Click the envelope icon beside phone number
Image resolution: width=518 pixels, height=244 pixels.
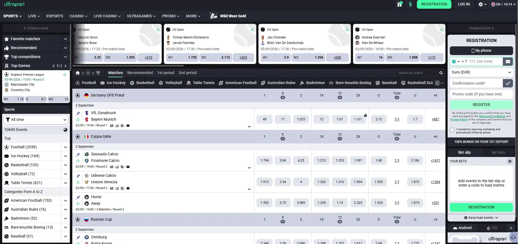click(508, 62)
